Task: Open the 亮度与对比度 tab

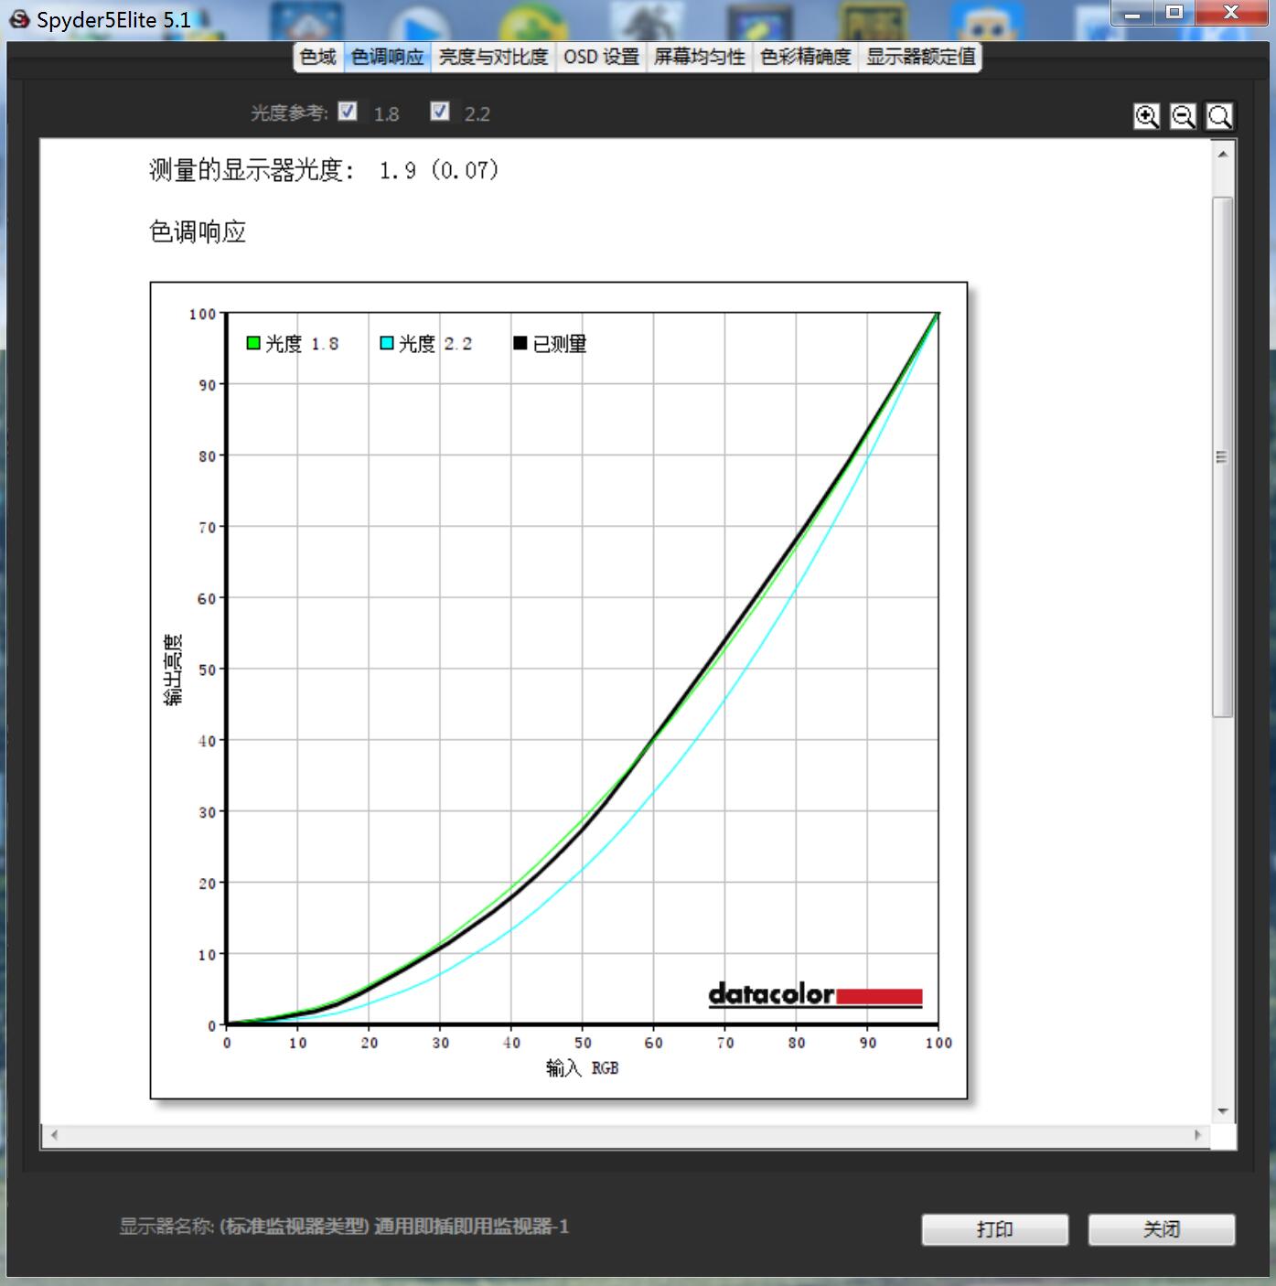Action: click(493, 57)
